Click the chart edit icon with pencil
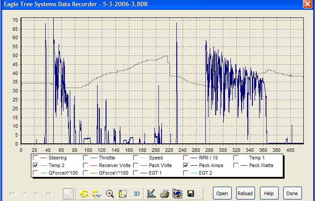Viewport: 315px width, 201px height. point(151,194)
